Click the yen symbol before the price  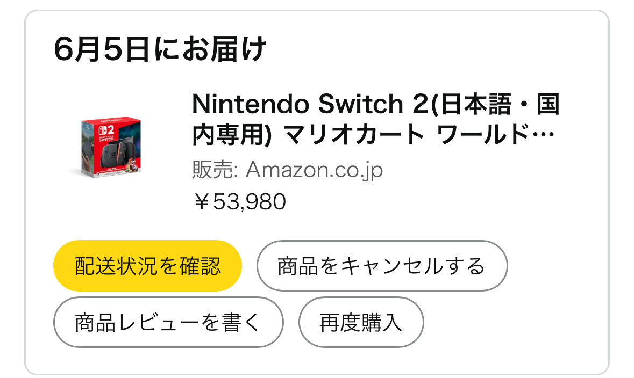201,201
